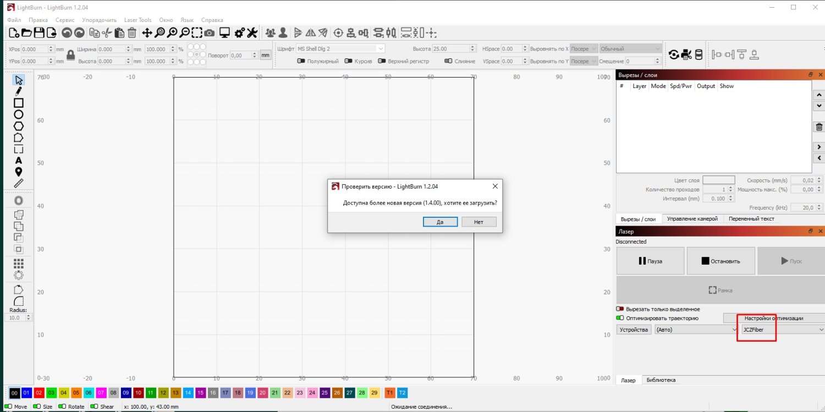The width and height of the screenshot is (825, 412).
Task: Open Grid Array tool icon
Action: pyautogui.click(x=18, y=263)
